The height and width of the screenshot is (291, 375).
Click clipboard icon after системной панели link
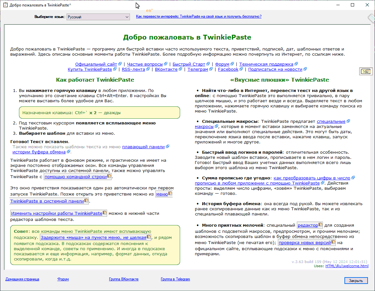(x=87, y=200)
